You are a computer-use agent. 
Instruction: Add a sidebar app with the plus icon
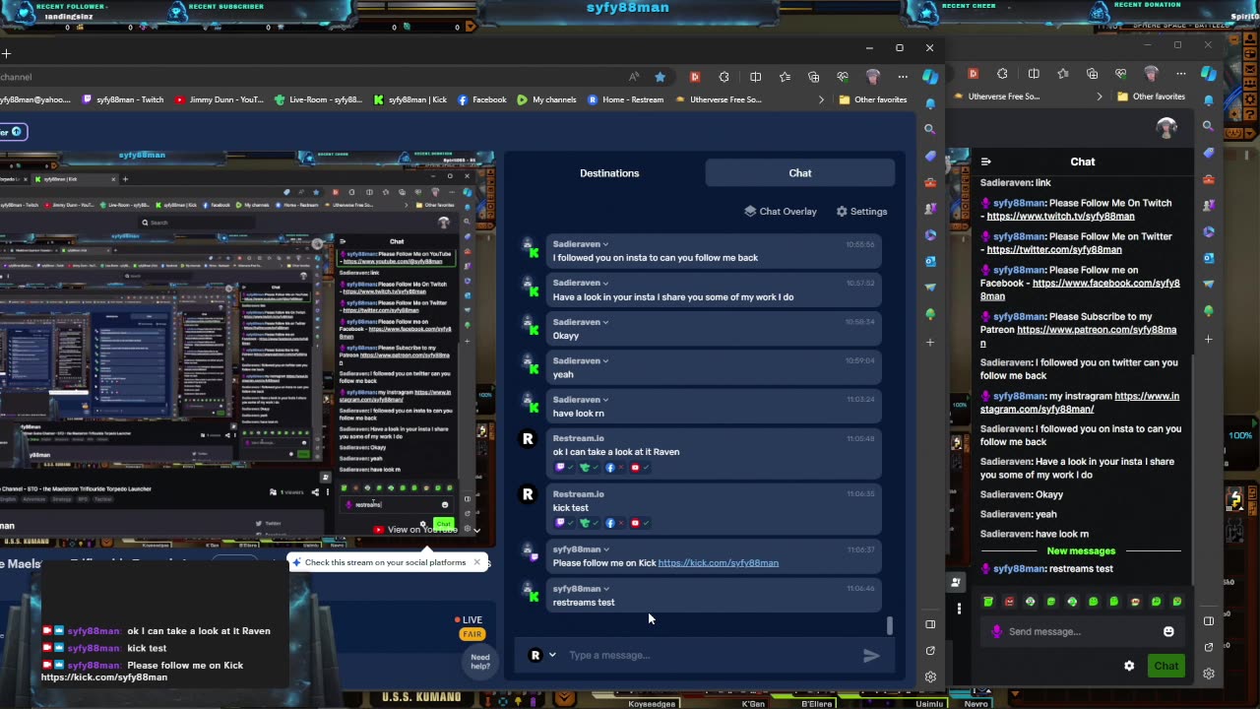point(930,343)
